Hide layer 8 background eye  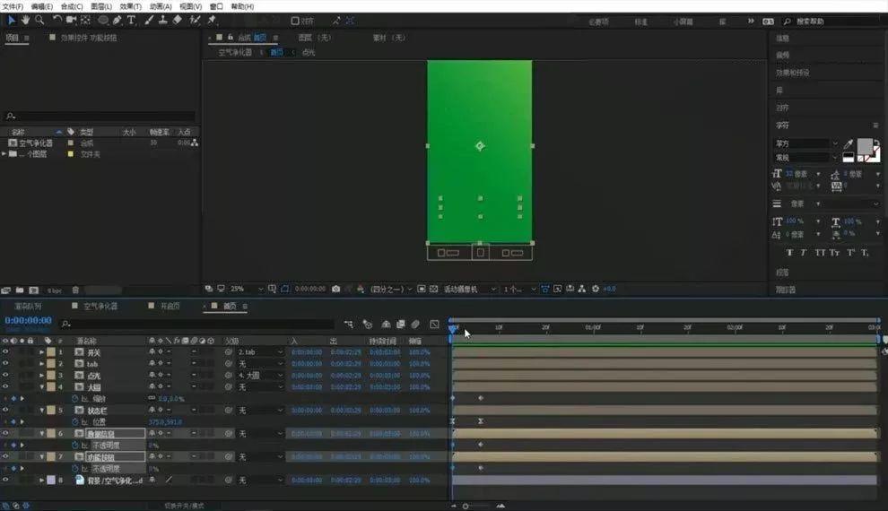pos(5,480)
